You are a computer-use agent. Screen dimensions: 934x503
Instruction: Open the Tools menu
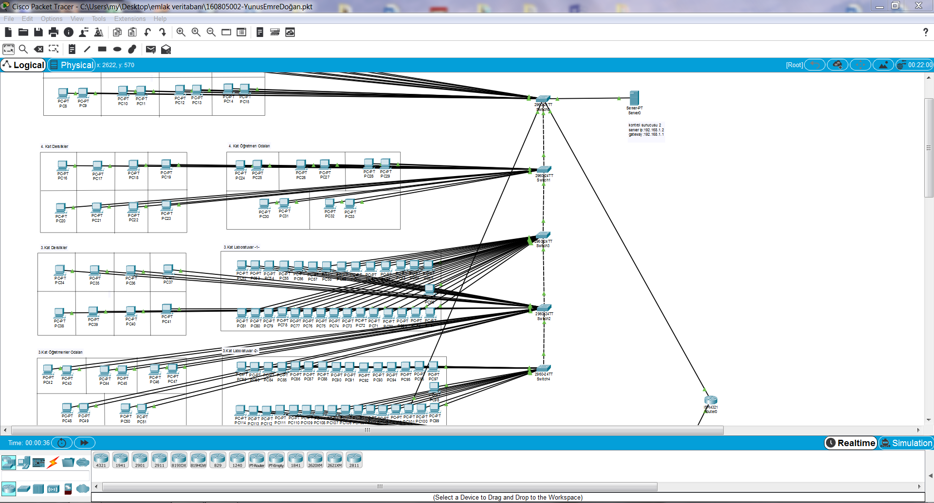98,18
